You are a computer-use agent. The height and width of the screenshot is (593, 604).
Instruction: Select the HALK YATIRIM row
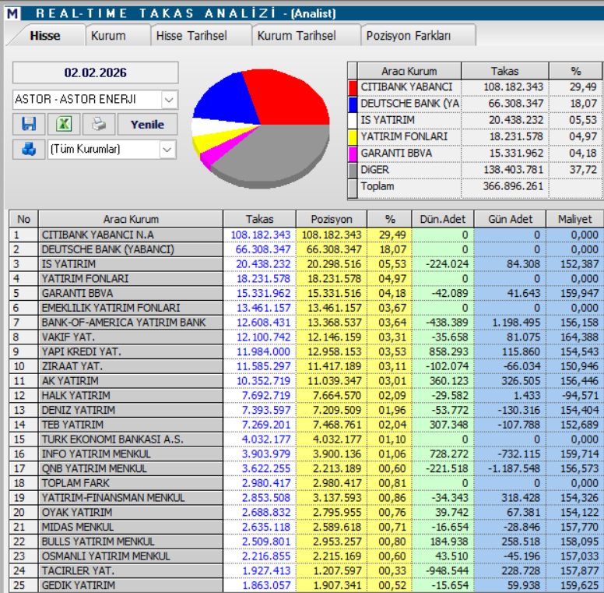coord(306,396)
